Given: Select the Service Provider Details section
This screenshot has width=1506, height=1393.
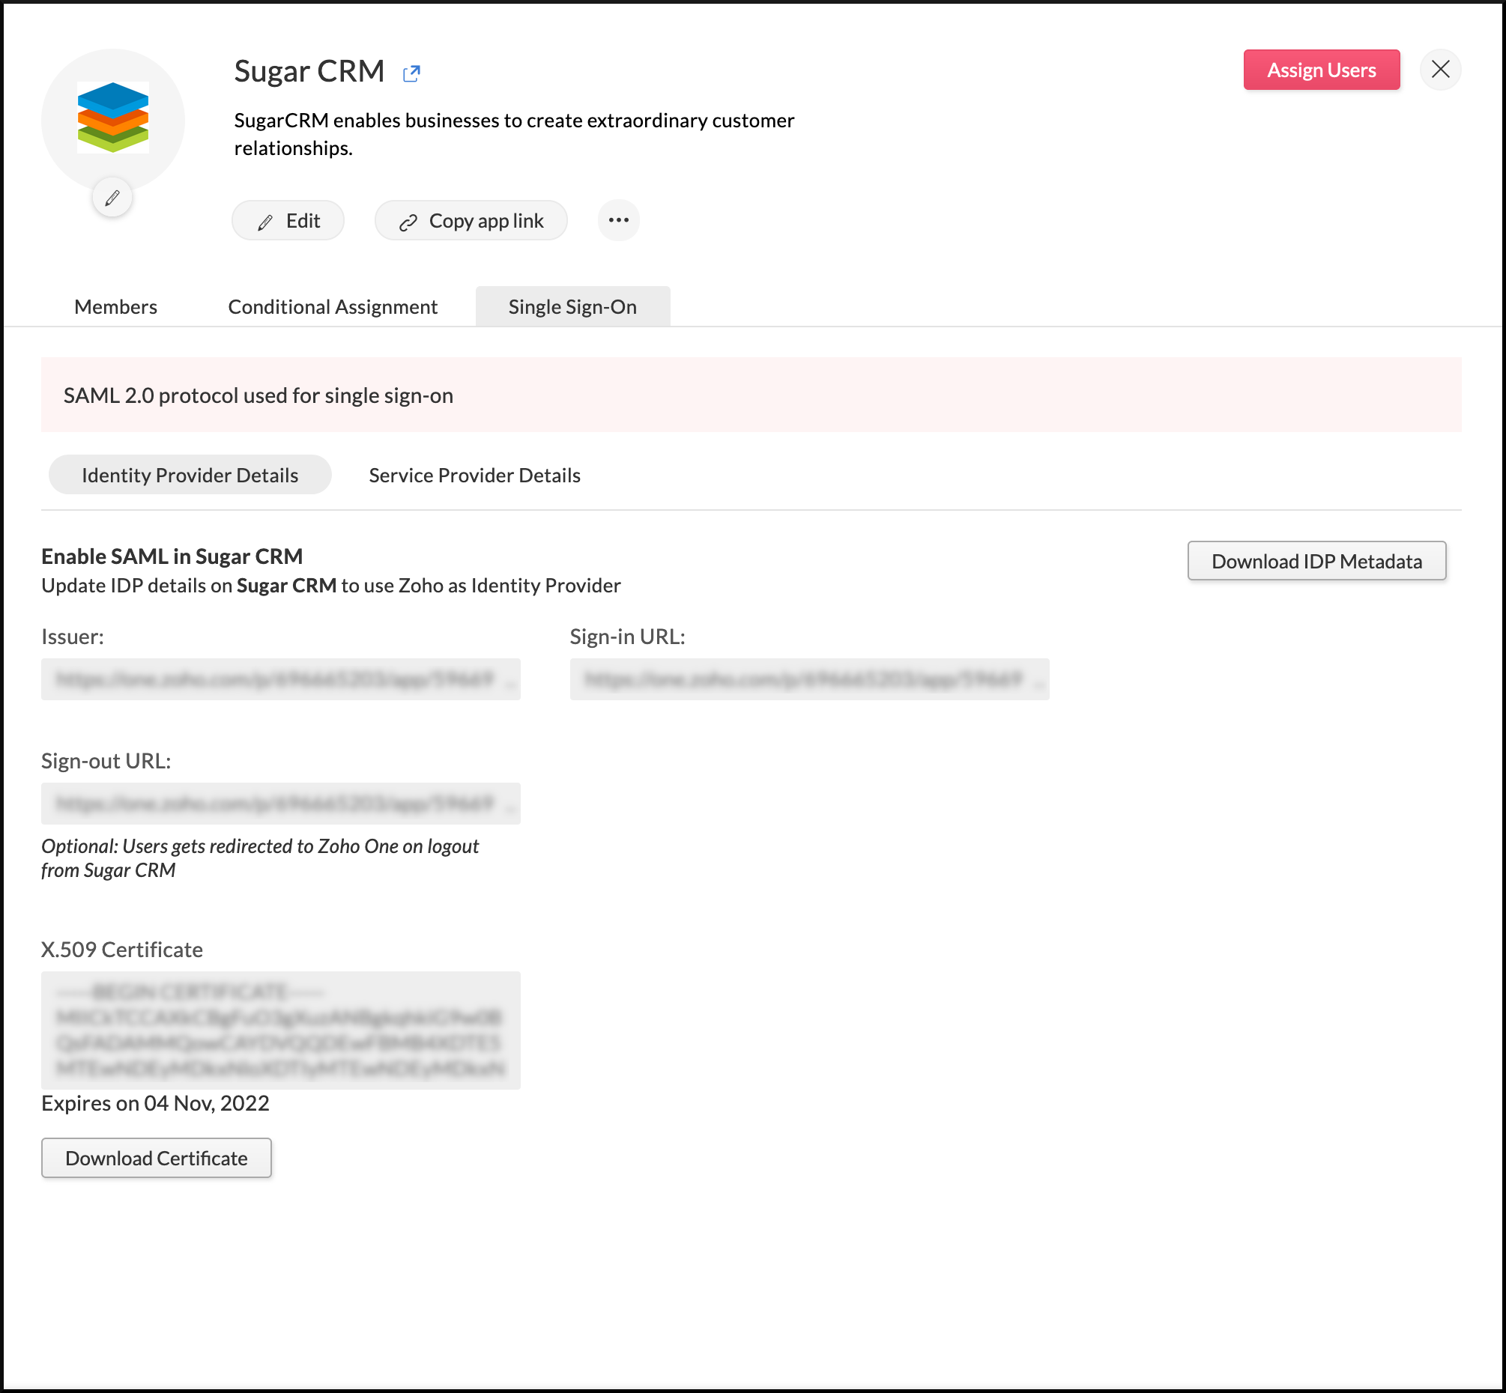Looking at the screenshot, I should tap(474, 475).
